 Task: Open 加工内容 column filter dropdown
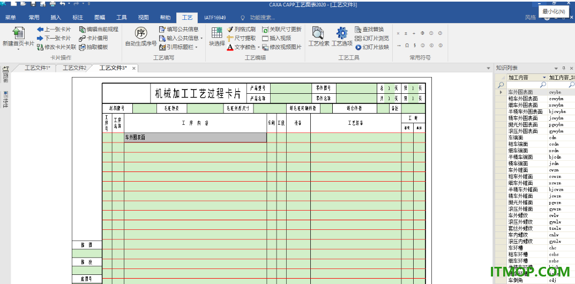coord(544,77)
